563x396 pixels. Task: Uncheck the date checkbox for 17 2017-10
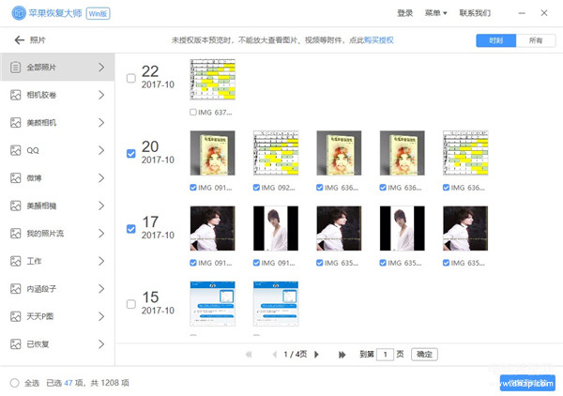tap(131, 229)
